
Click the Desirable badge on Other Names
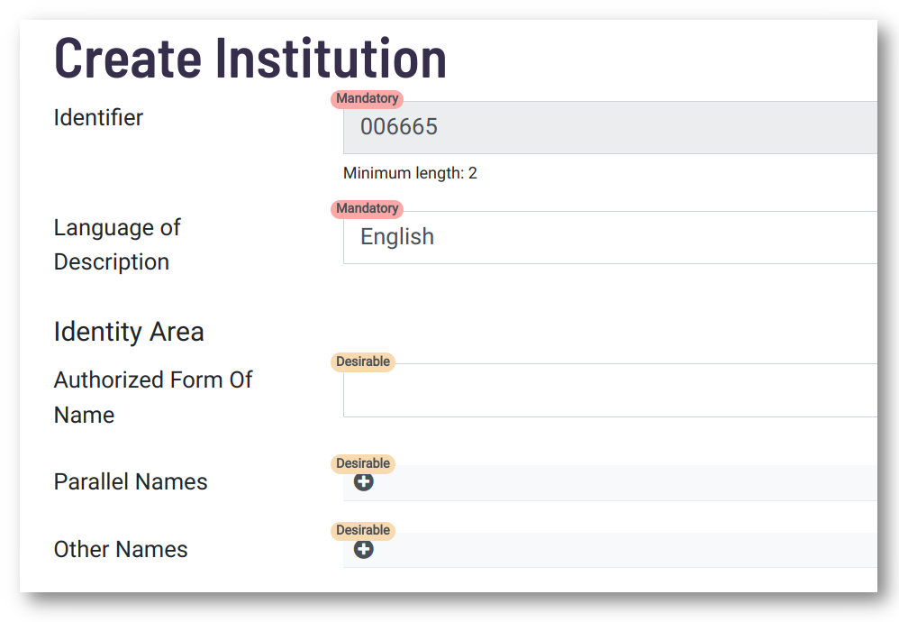coord(363,531)
